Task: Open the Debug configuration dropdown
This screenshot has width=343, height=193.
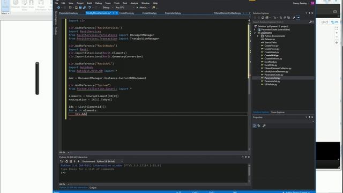Action: point(108,8)
